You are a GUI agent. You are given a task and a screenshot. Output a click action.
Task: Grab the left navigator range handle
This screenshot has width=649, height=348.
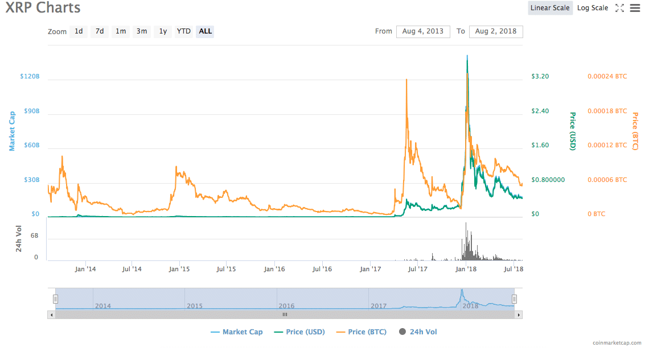coord(55,299)
